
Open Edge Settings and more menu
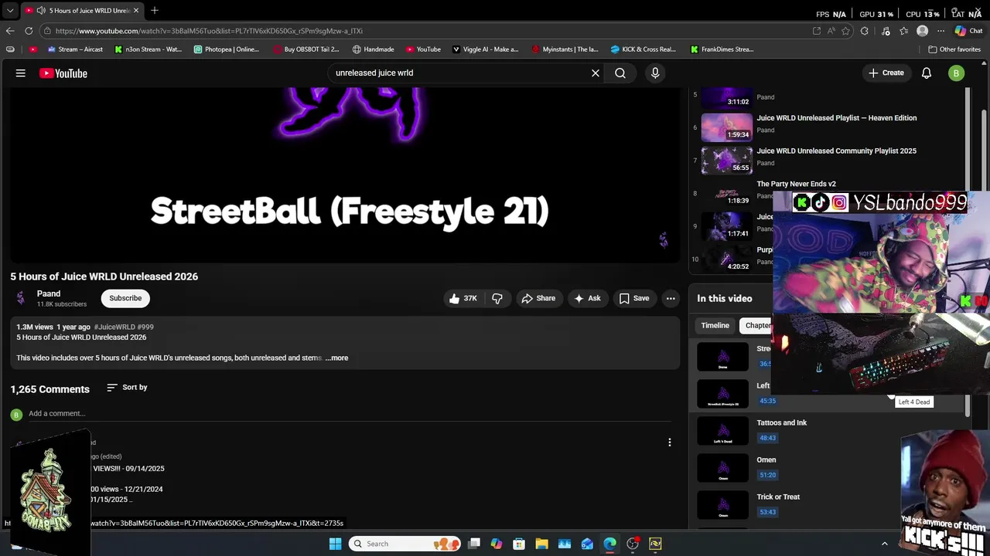tap(941, 31)
